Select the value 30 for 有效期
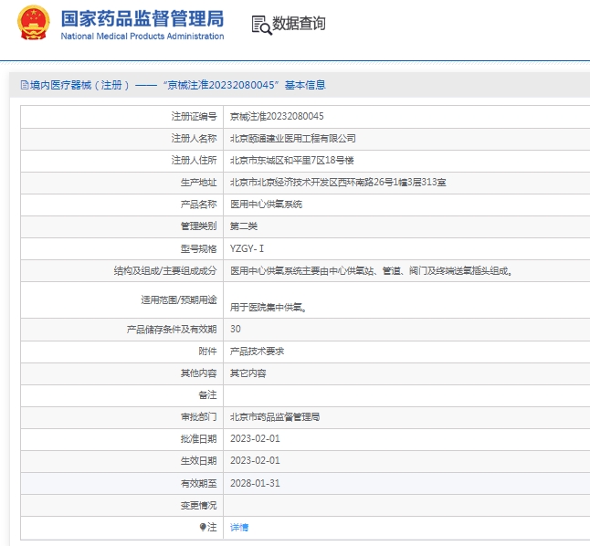 pyautogui.click(x=236, y=329)
